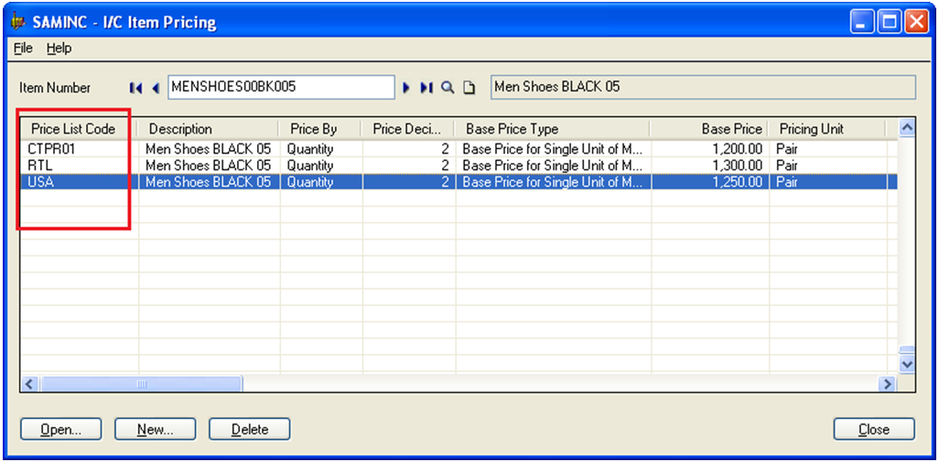Click Pair pricing unit in USA row
This screenshot has width=939, height=462.
[829, 182]
